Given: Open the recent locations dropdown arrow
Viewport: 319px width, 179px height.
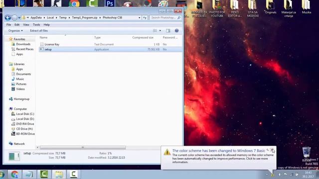Looking at the screenshot, I should coord(19,18).
